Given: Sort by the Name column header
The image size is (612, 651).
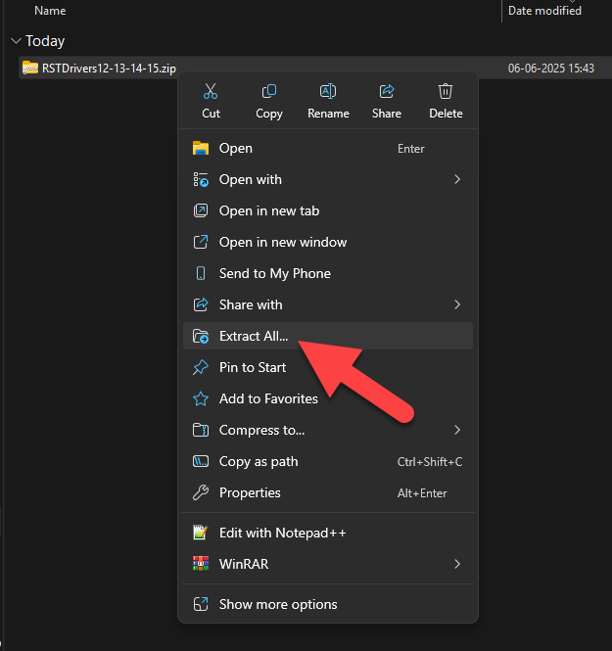Looking at the screenshot, I should tap(50, 11).
